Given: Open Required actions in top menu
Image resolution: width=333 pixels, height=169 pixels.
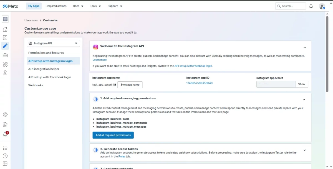Looking at the screenshot, I should 56,6.
